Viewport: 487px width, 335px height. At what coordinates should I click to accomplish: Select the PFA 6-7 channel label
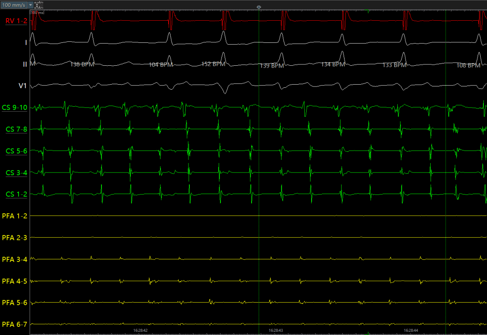(x=14, y=324)
